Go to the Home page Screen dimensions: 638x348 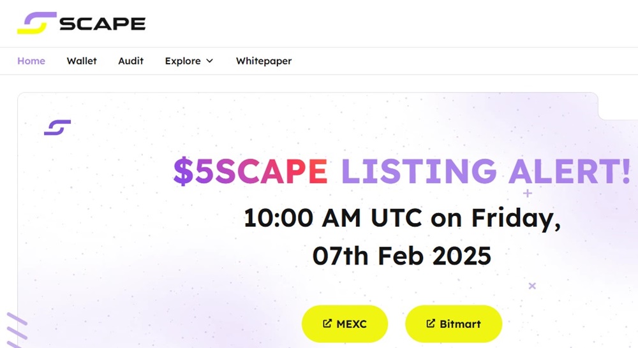31,61
